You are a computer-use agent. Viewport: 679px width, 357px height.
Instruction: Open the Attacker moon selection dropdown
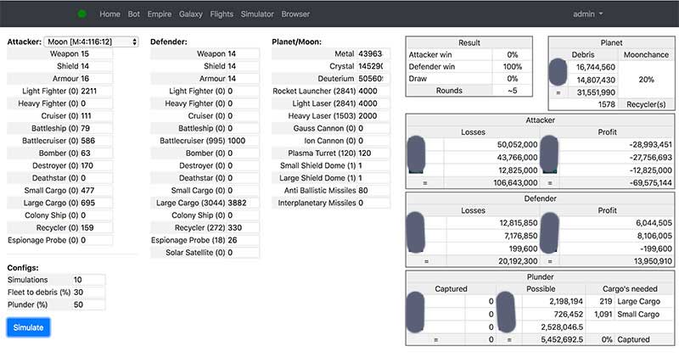pos(92,41)
